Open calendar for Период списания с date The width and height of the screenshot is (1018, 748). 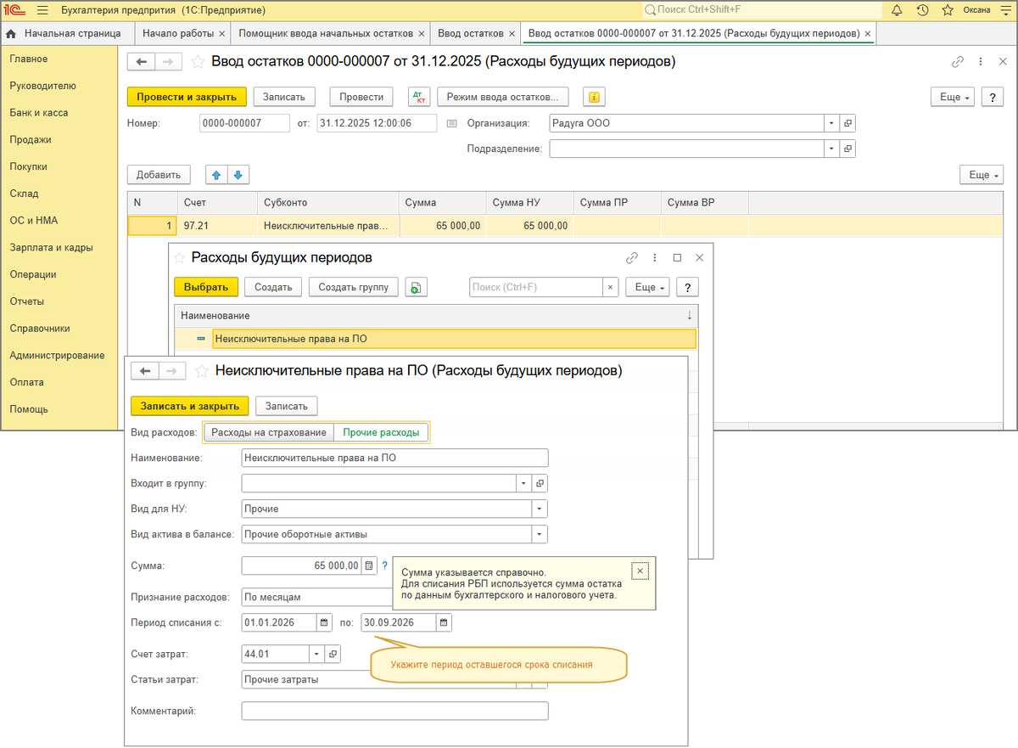[x=323, y=623]
